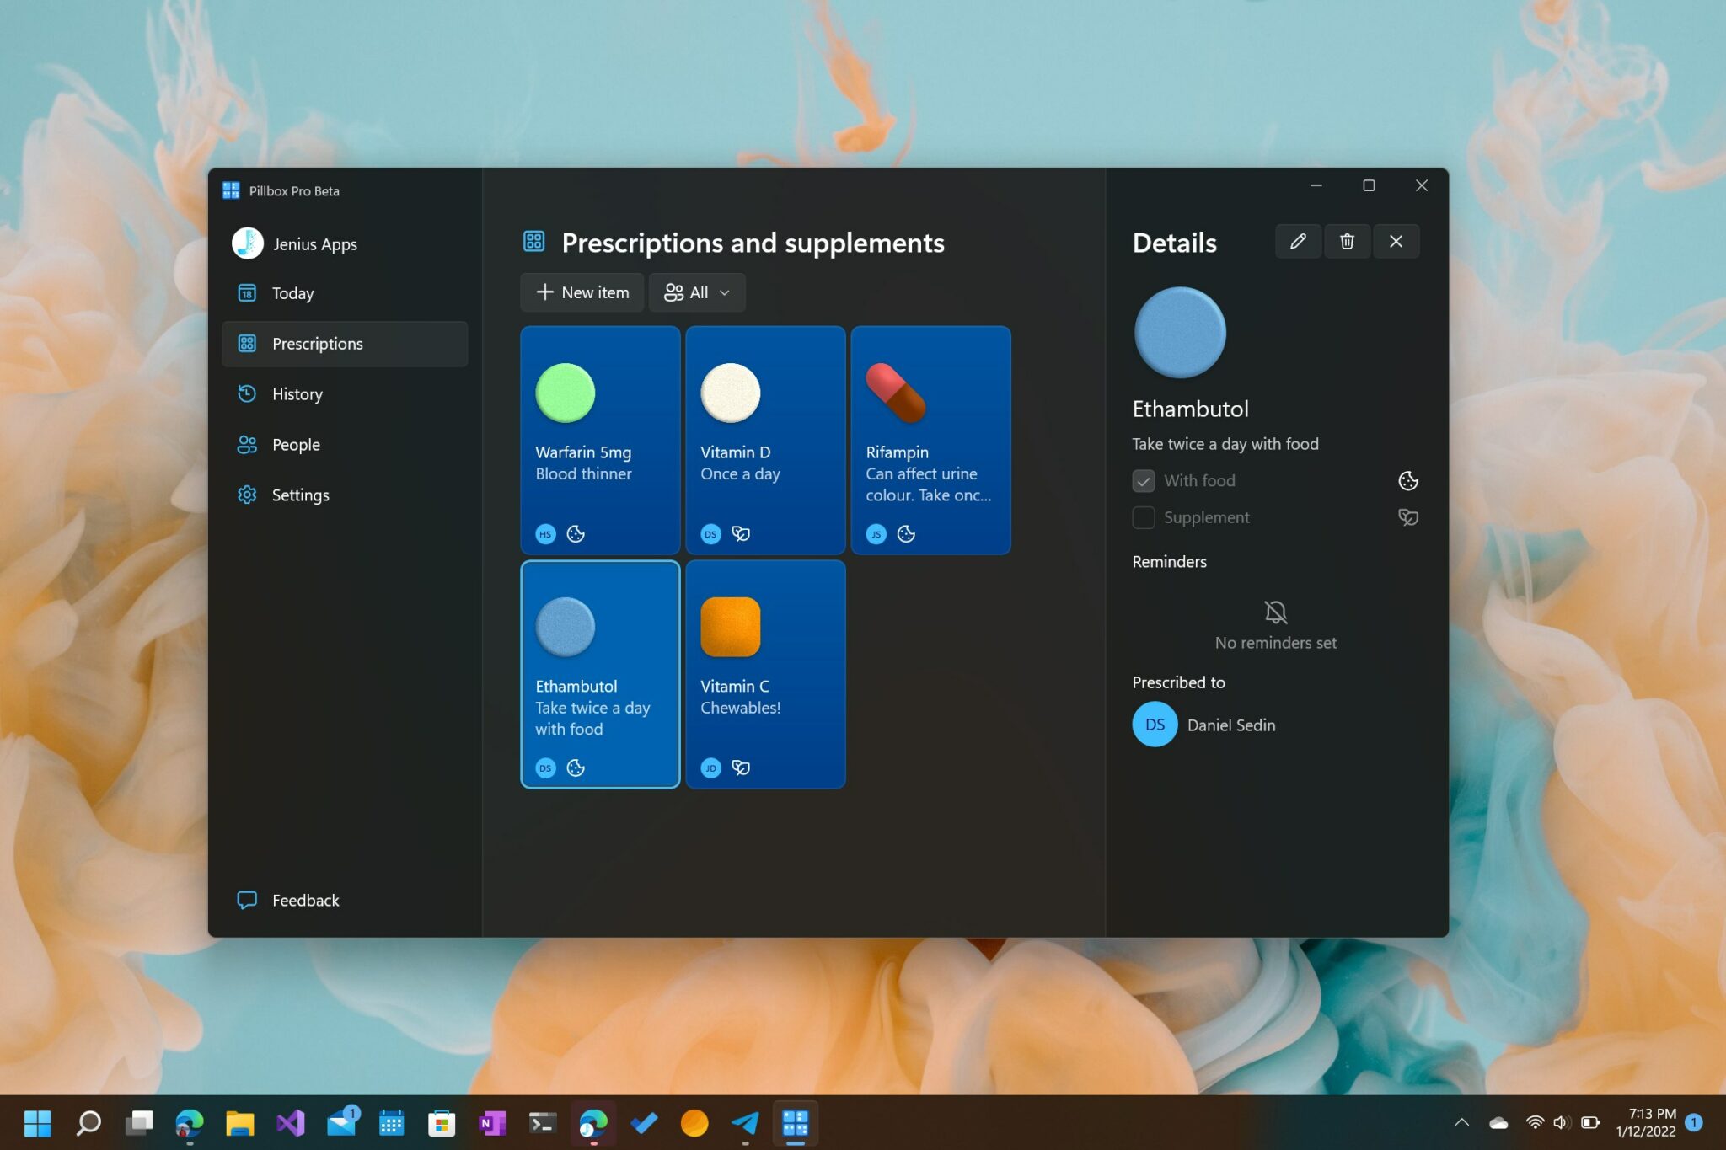Switch to the Prescriptions view
Image resolution: width=1726 pixels, height=1150 pixels.
click(x=317, y=343)
